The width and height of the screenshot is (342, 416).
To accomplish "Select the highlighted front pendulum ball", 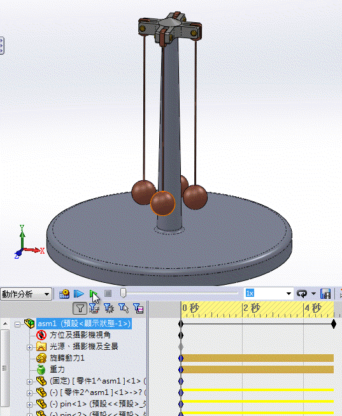I will pyautogui.click(x=162, y=203).
